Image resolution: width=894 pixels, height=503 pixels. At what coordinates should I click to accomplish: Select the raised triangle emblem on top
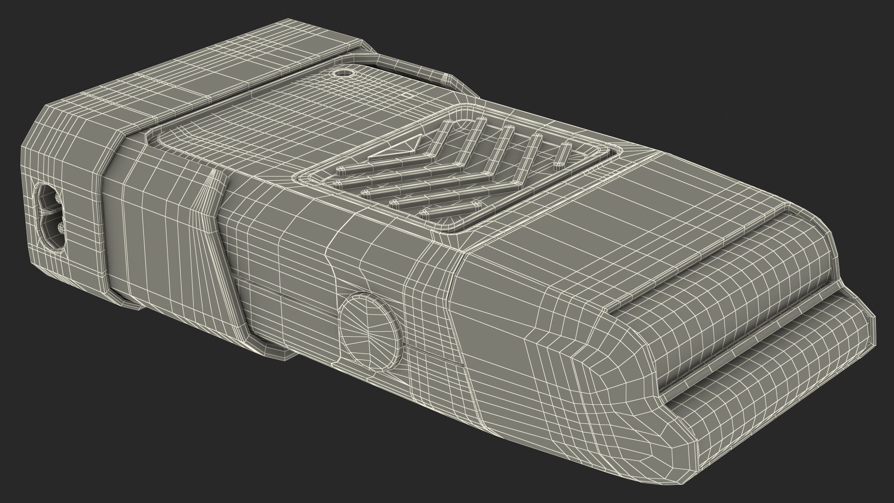[x=401, y=149]
